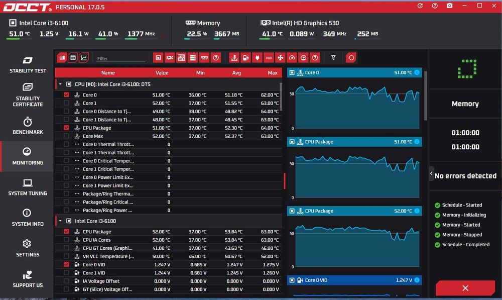502x300 pixels.
Task: Collapse the CPU [#0] Intel Core i3-6100 DTS group
Action: [x=60, y=84]
